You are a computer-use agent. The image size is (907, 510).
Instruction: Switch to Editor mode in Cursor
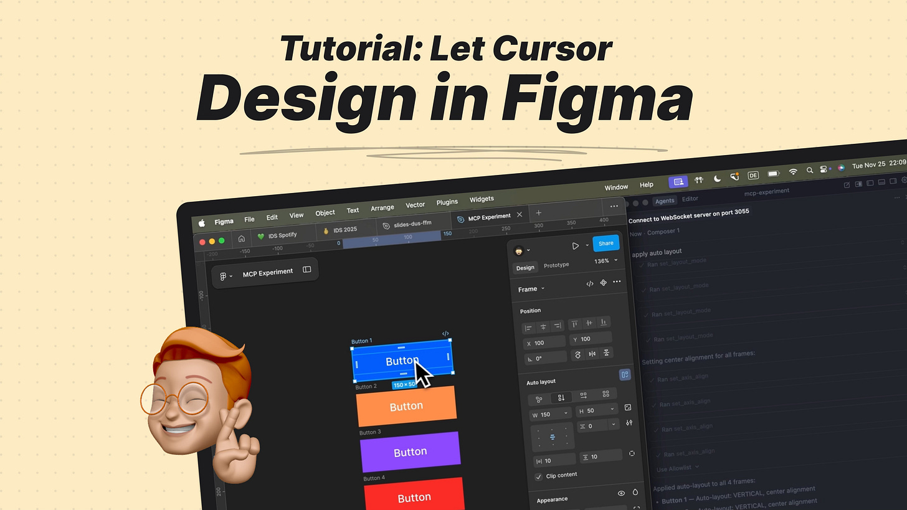(690, 199)
